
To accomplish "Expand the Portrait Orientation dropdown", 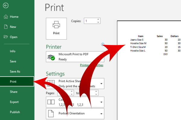I will (x=101, y=114).
